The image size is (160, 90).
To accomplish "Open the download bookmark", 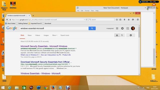I will pos(47,23).
